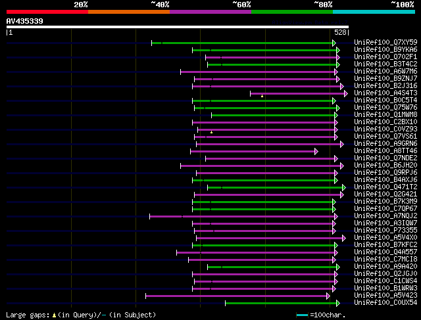Image resolution: width=421 pixels, height=320 pixels.
Task: Click the UniRef100_B9YKA6 label
Action: pos(385,50)
